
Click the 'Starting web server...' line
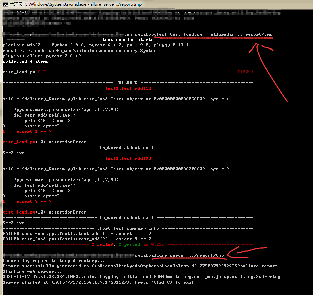point(32,271)
